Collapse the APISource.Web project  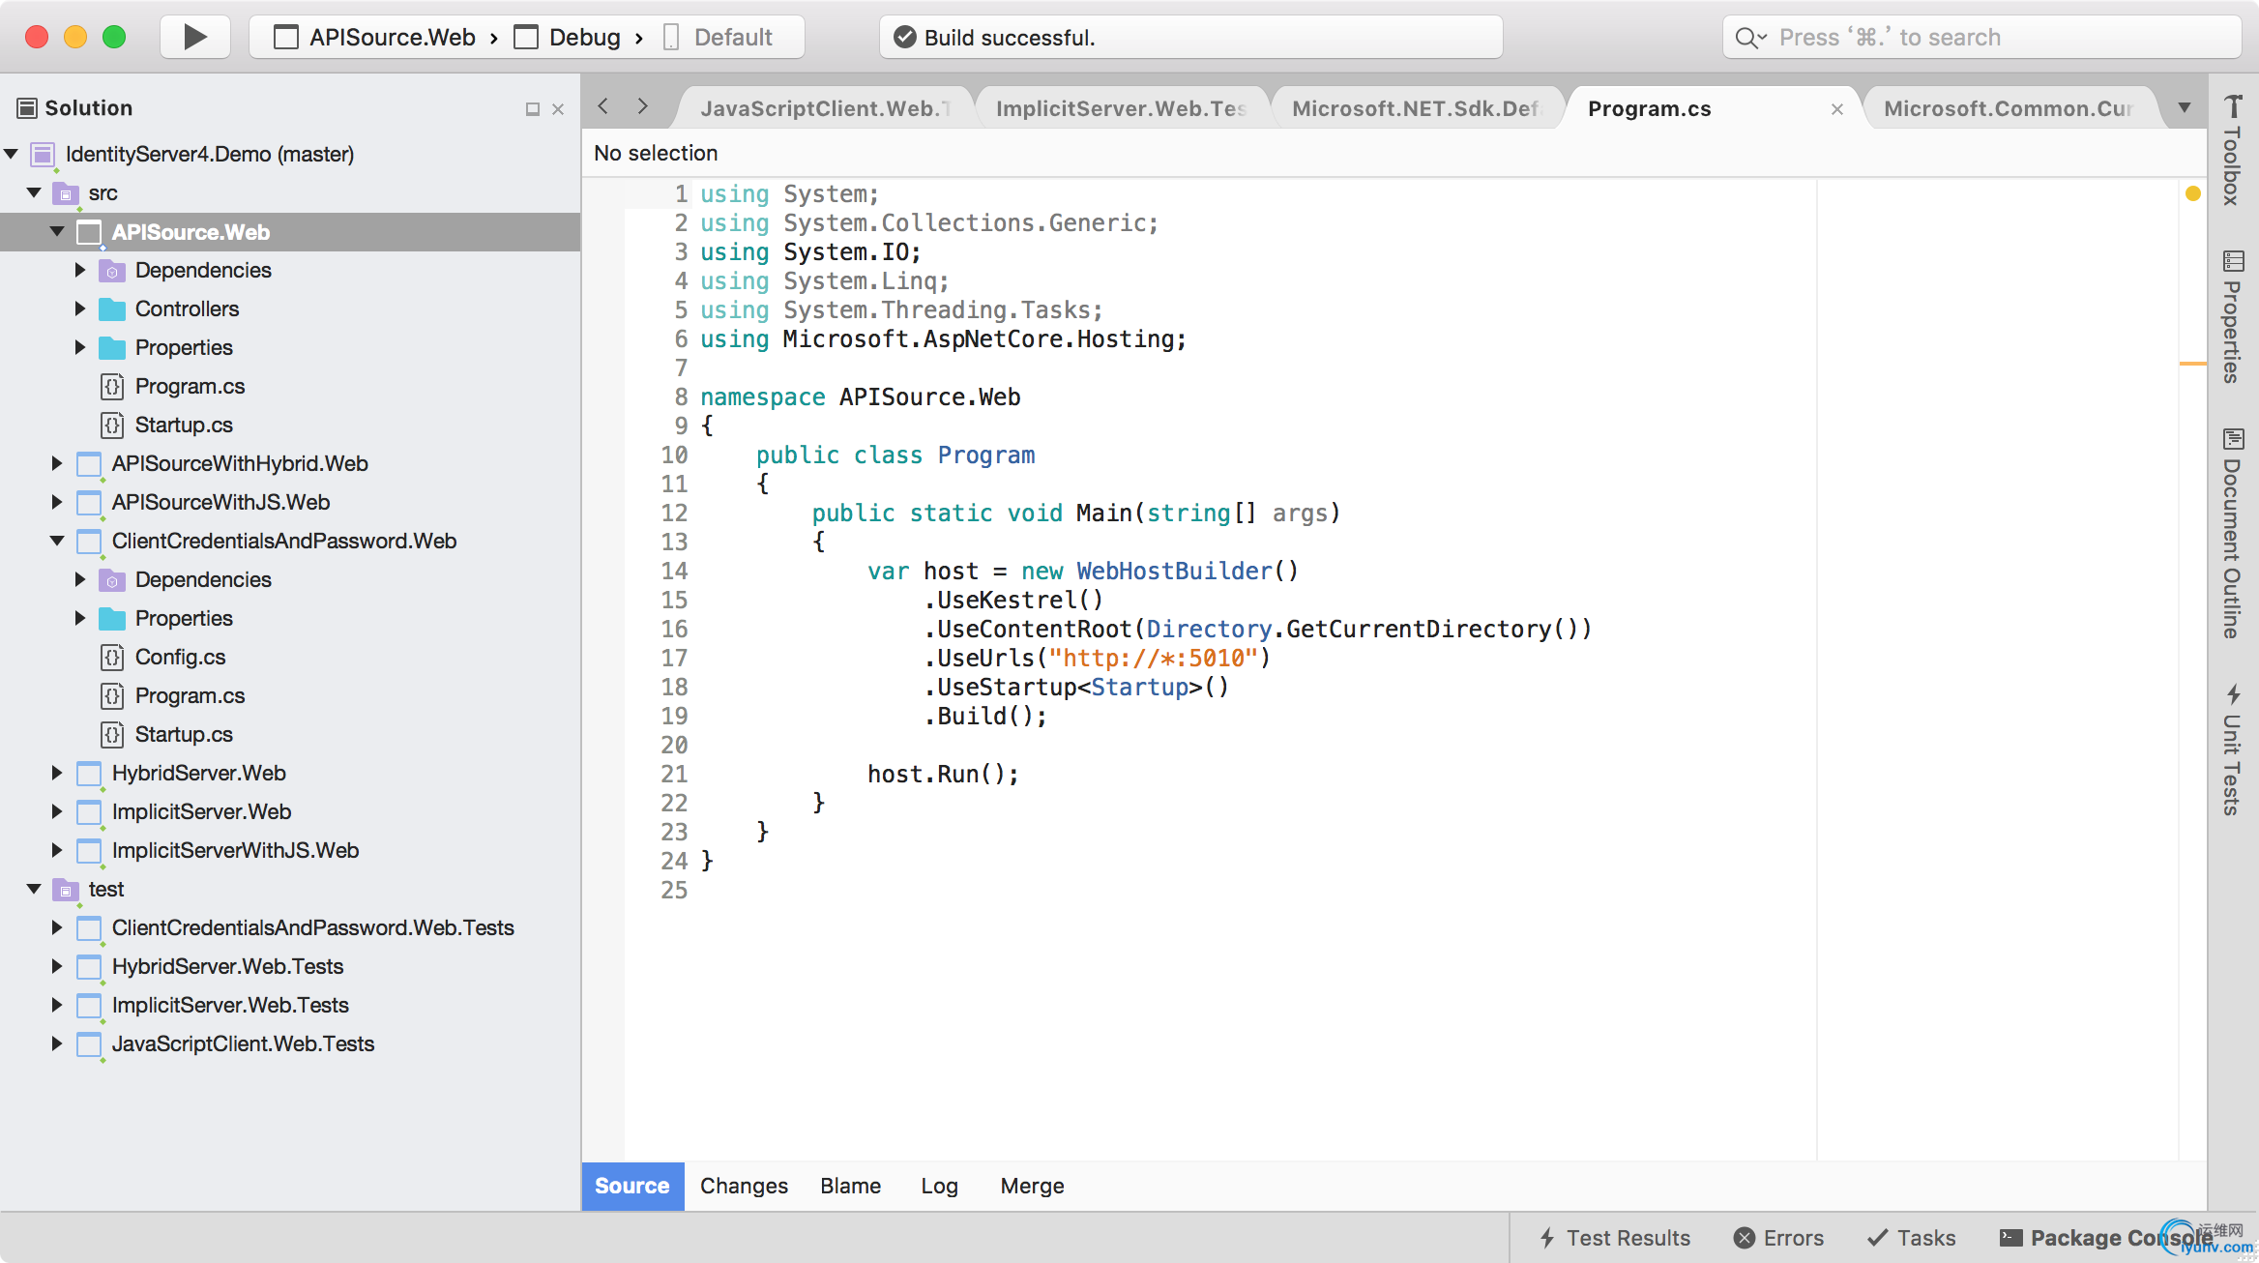(x=57, y=231)
